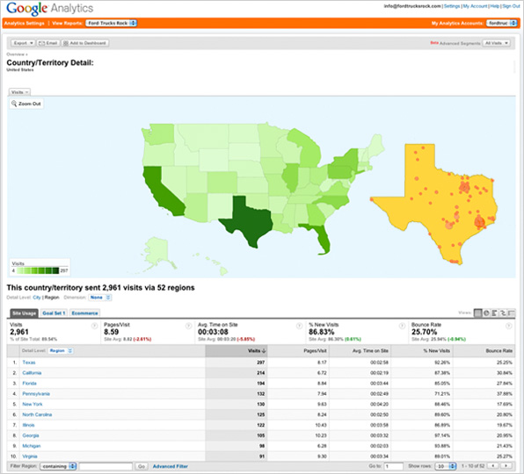This screenshot has height=474, width=524.
Task: Click the Sign Out link
Action: [x=511, y=6]
